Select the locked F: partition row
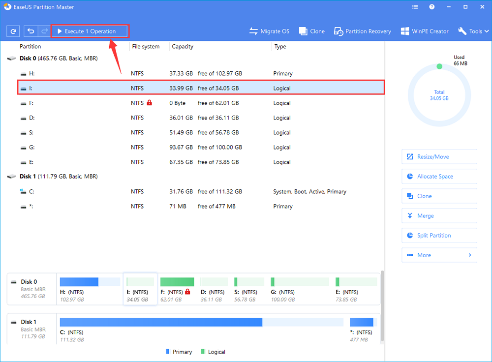 click(197, 103)
